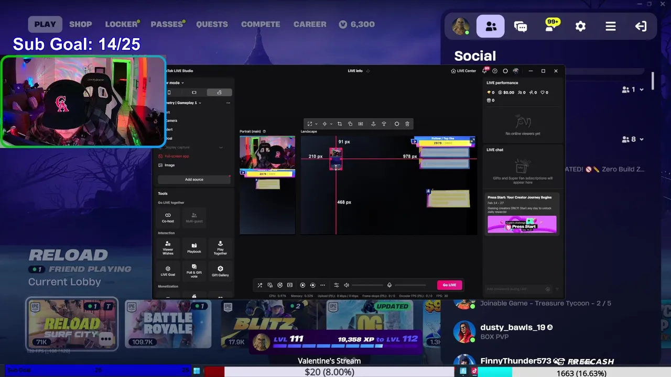Viewport: 671px width, 377px height.
Task: Go to Fortnite CAREER tab
Action: 310,24
